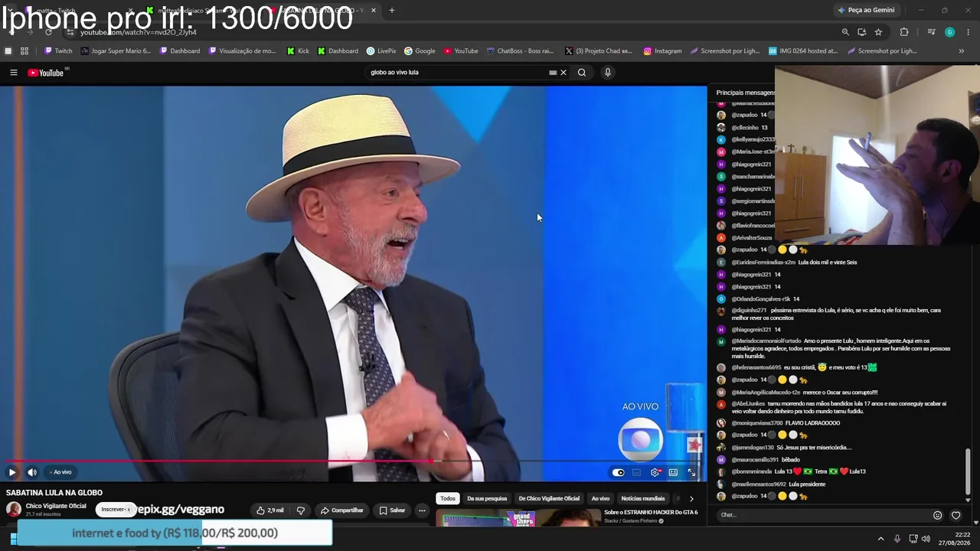Open the Chrome profile avatar
Viewport: 980px width, 551px height.
[949, 32]
